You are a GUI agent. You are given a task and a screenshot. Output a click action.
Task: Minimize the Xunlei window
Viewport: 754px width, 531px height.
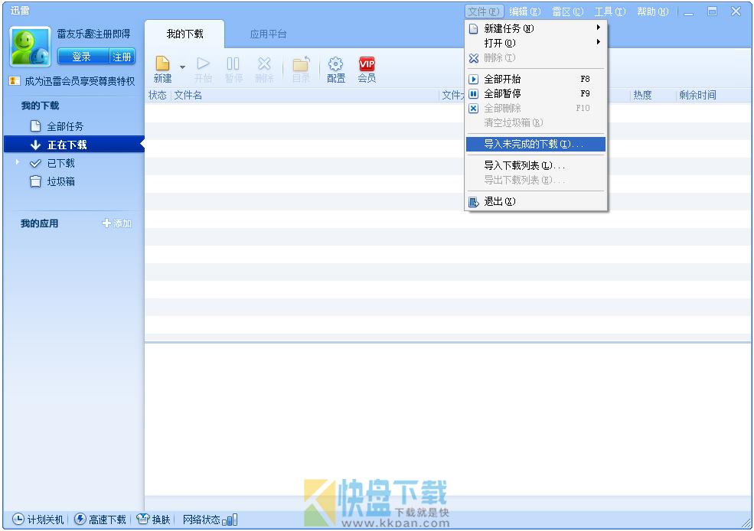(689, 12)
